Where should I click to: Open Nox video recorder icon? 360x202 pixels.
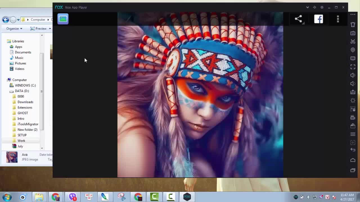(353, 117)
